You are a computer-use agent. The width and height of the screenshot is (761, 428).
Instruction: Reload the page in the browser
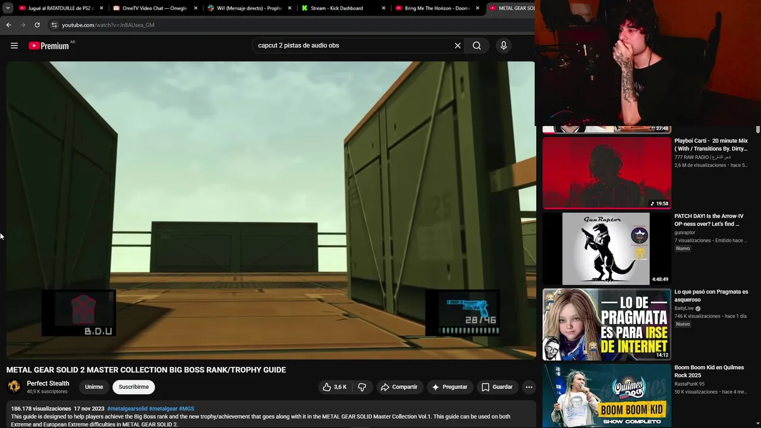point(37,25)
